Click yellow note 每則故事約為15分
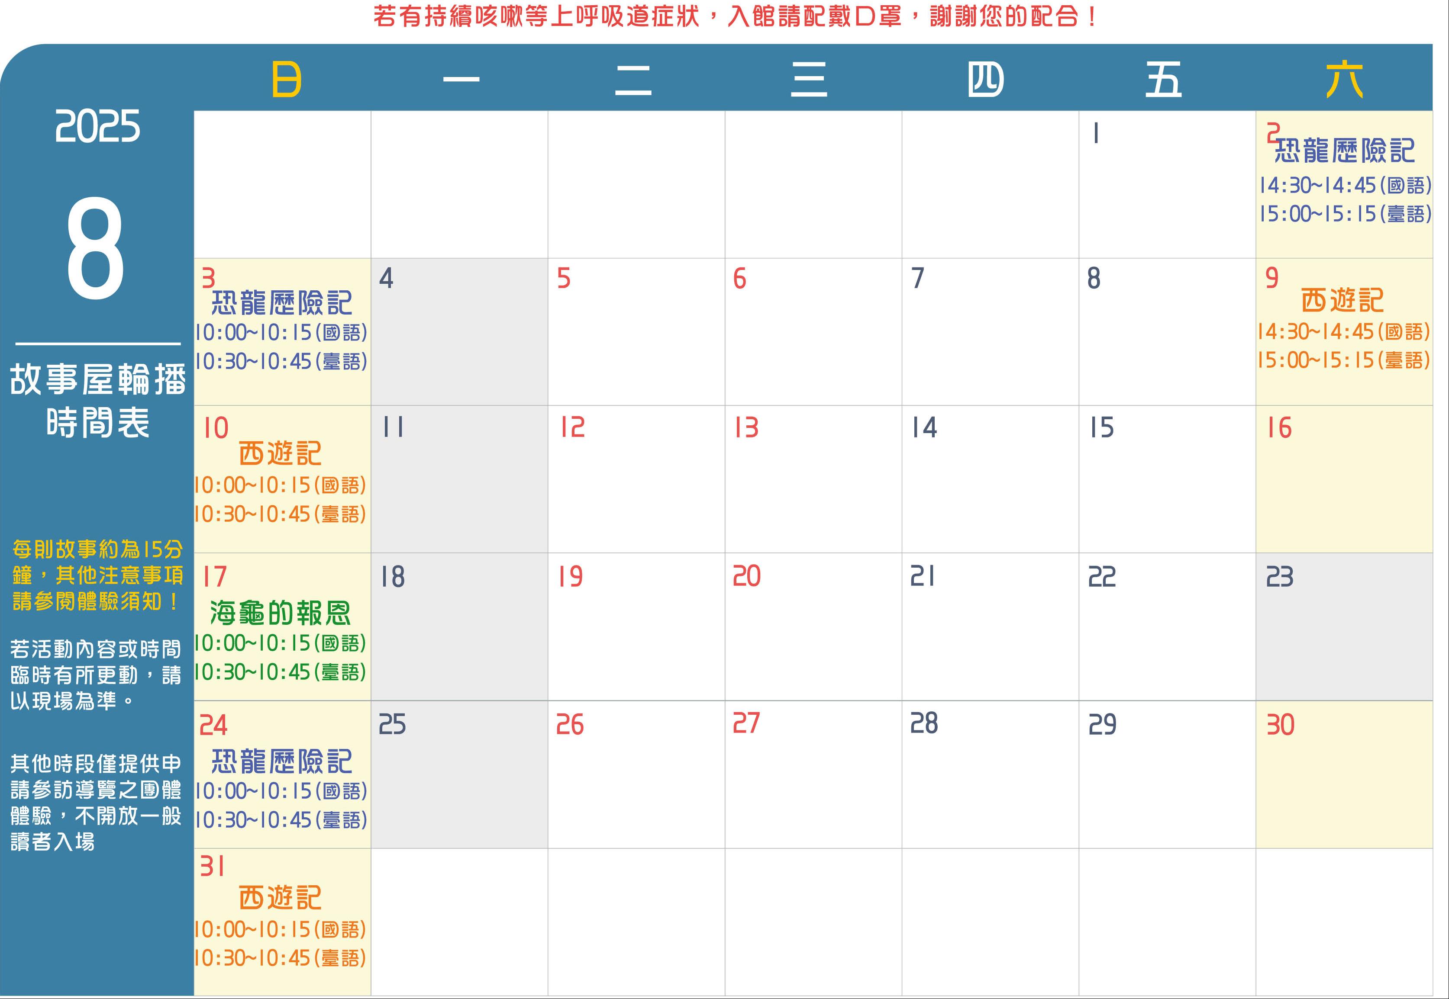Image resolution: width=1449 pixels, height=999 pixels. click(97, 549)
